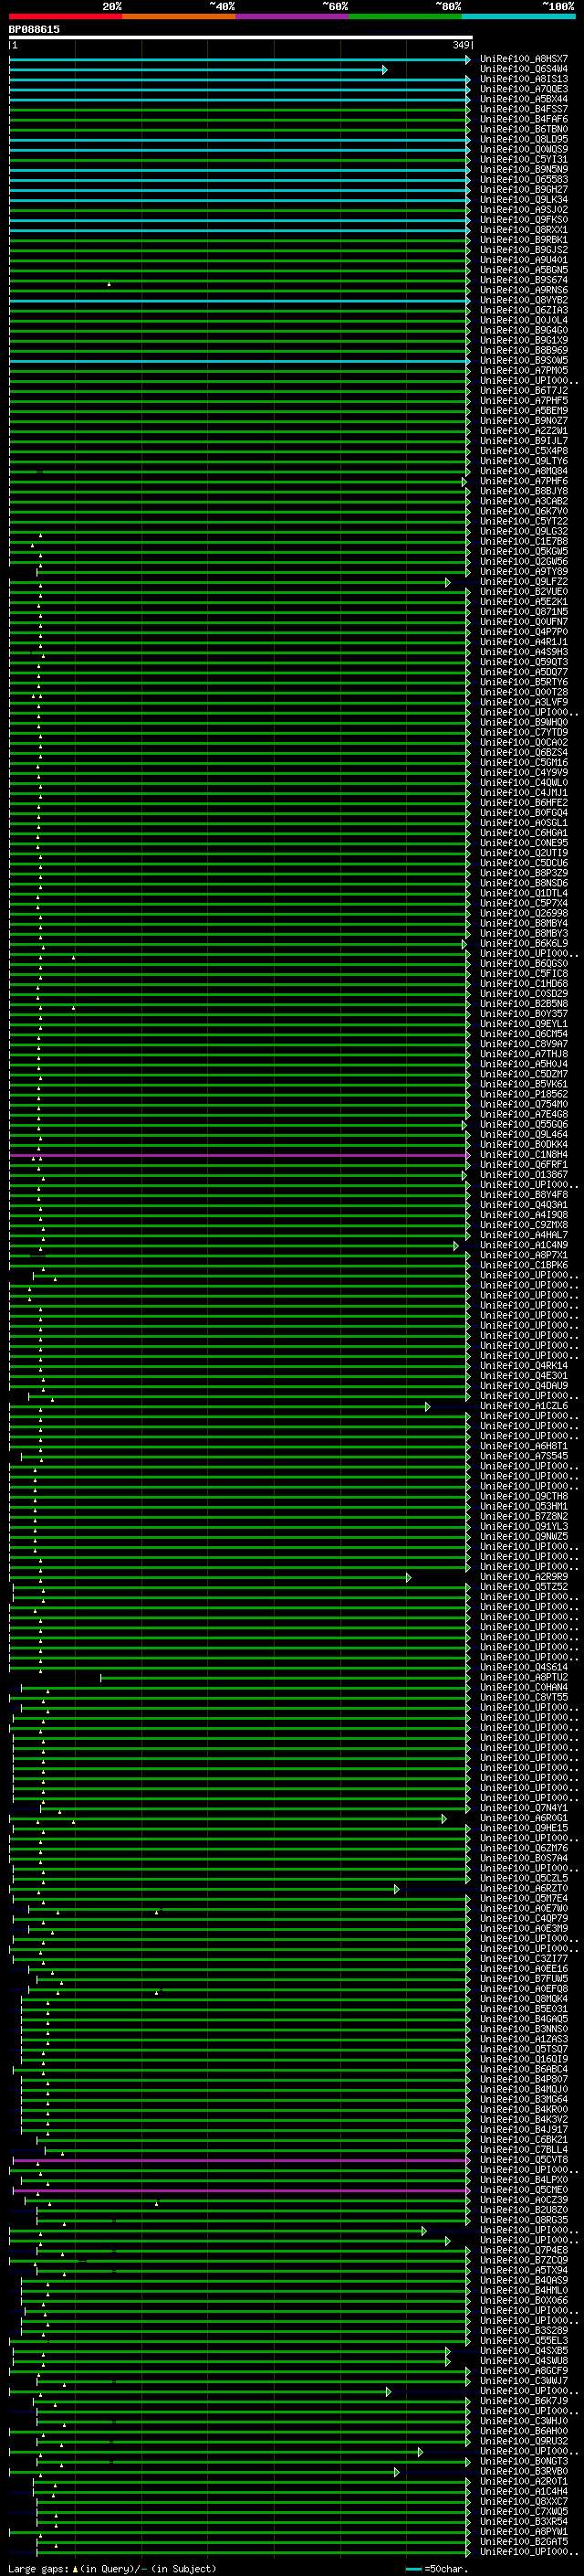Select the UniRef100_A8PTU2 hit label
The height and width of the screenshot is (2576, 584).
tap(523, 1677)
